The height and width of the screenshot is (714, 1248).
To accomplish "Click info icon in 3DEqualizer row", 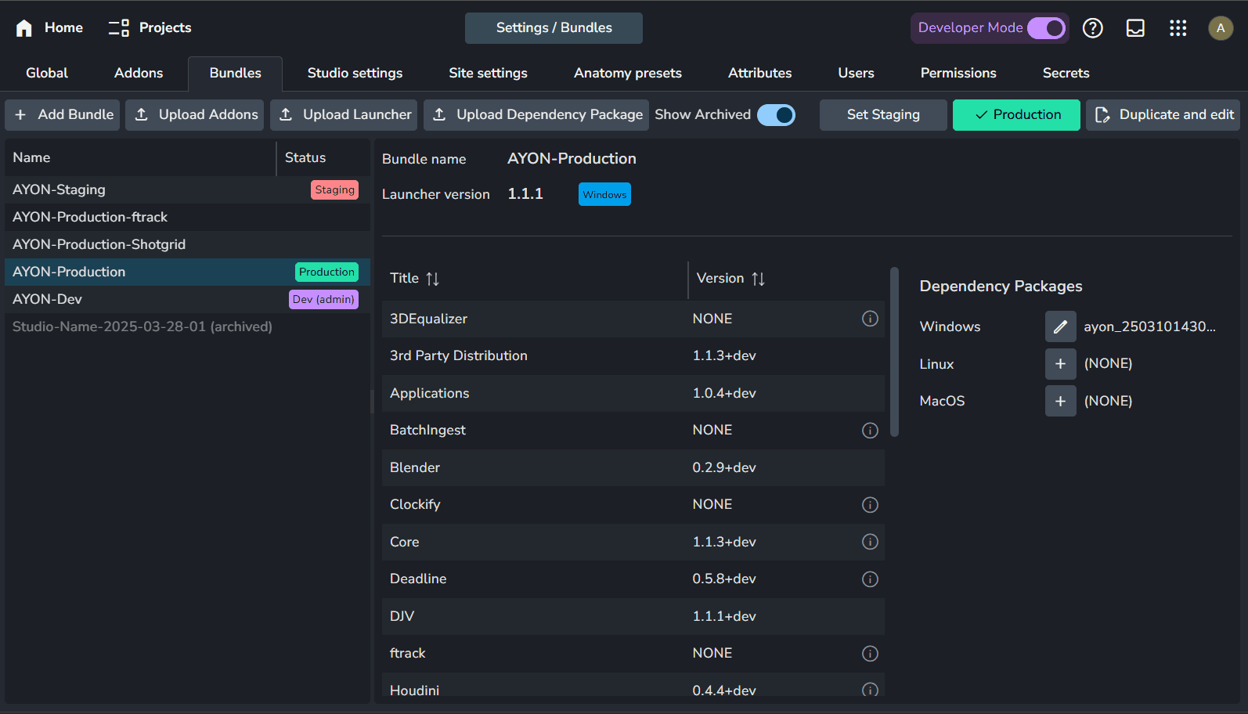I will click(870, 319).
